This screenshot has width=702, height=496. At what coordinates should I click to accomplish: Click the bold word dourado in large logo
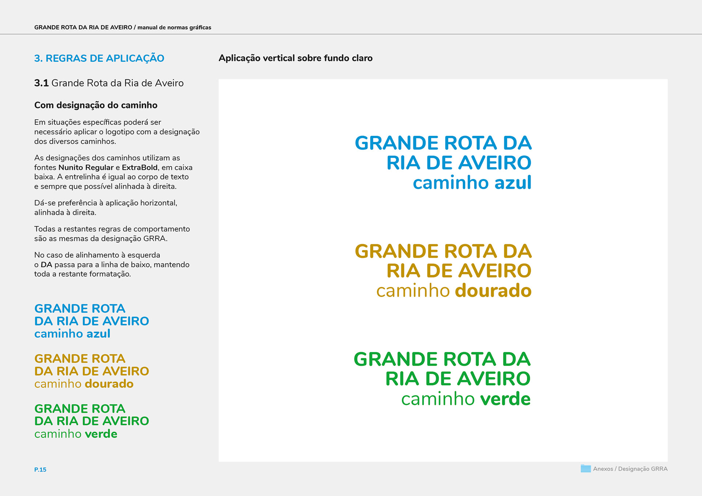click(x=493, y=291)
